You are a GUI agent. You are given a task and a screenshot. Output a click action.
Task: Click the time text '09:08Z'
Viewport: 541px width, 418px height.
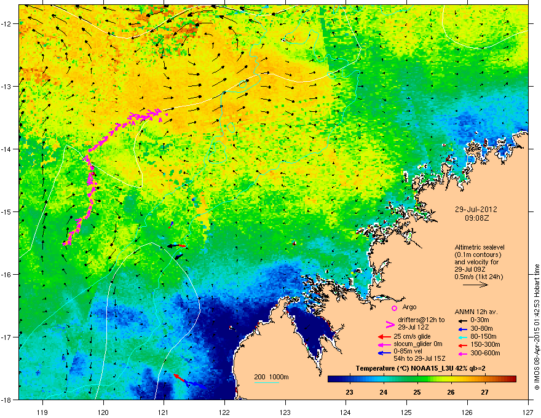point(476,218)
